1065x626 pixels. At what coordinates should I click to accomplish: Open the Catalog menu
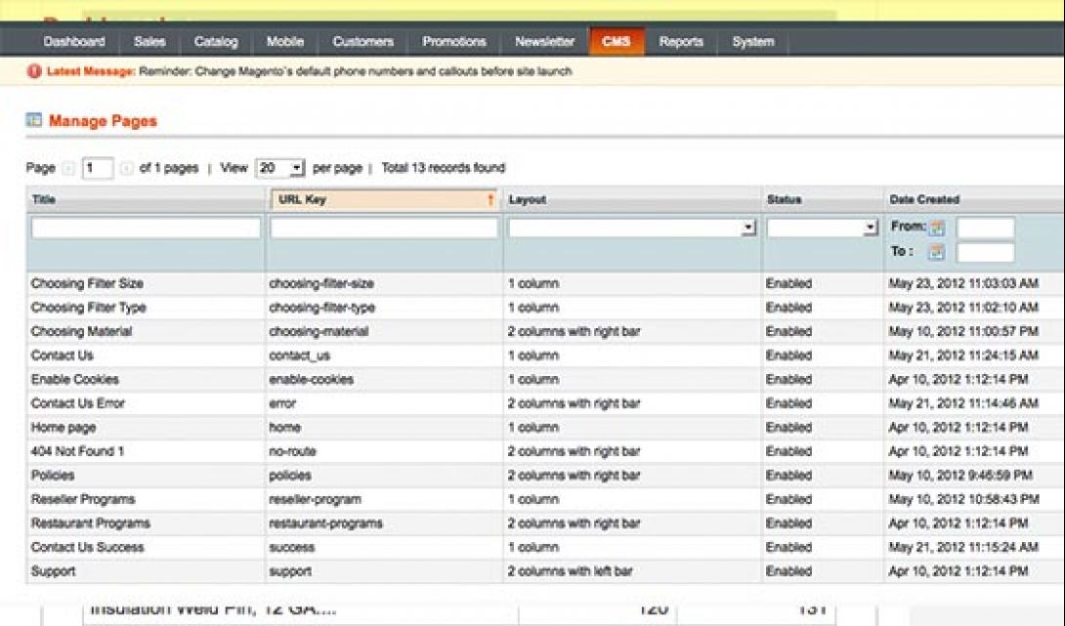click(216, 41)
